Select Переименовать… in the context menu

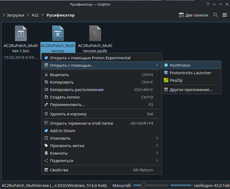click(67, 105)
